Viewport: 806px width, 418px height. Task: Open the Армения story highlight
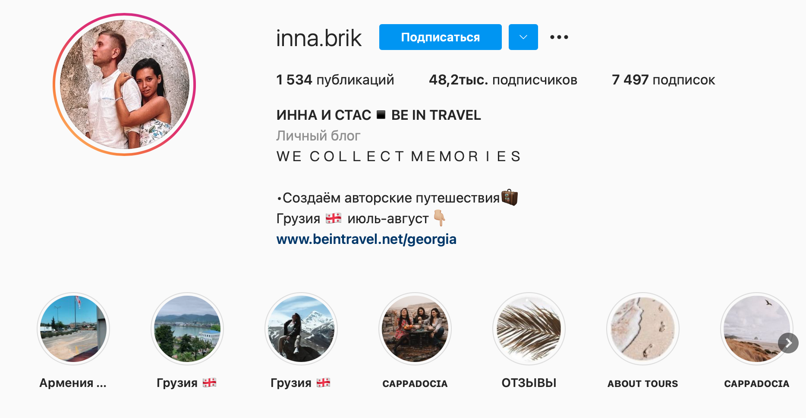click(73, 329)
